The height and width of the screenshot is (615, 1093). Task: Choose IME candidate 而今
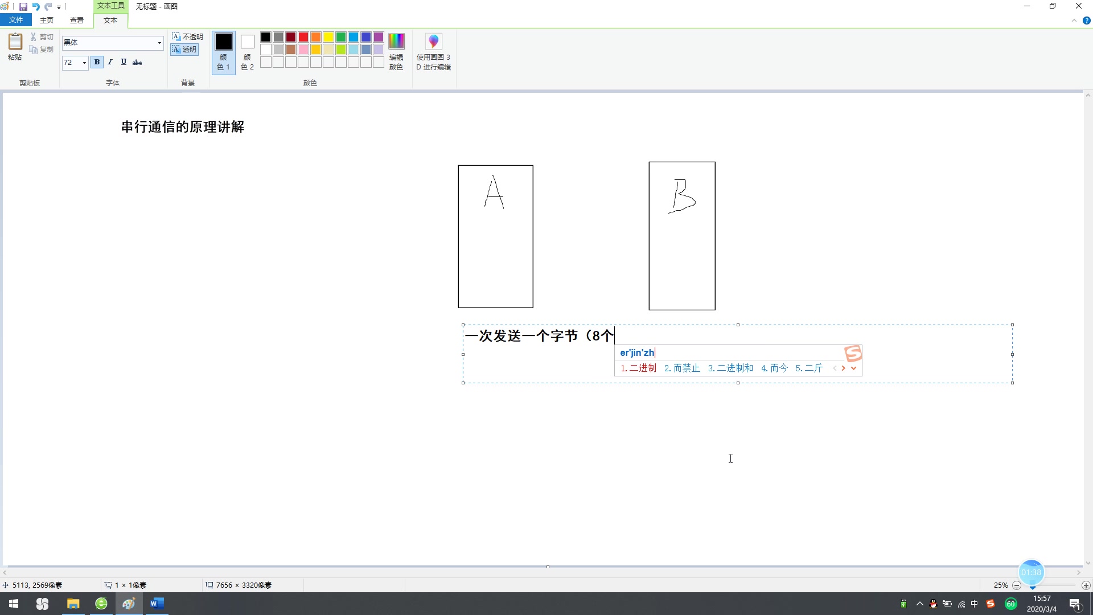click(774, 368)
